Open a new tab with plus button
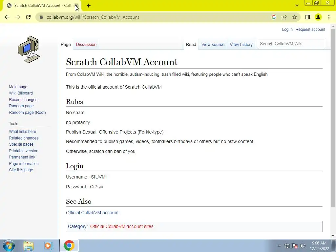 click(x=89, y=6)
